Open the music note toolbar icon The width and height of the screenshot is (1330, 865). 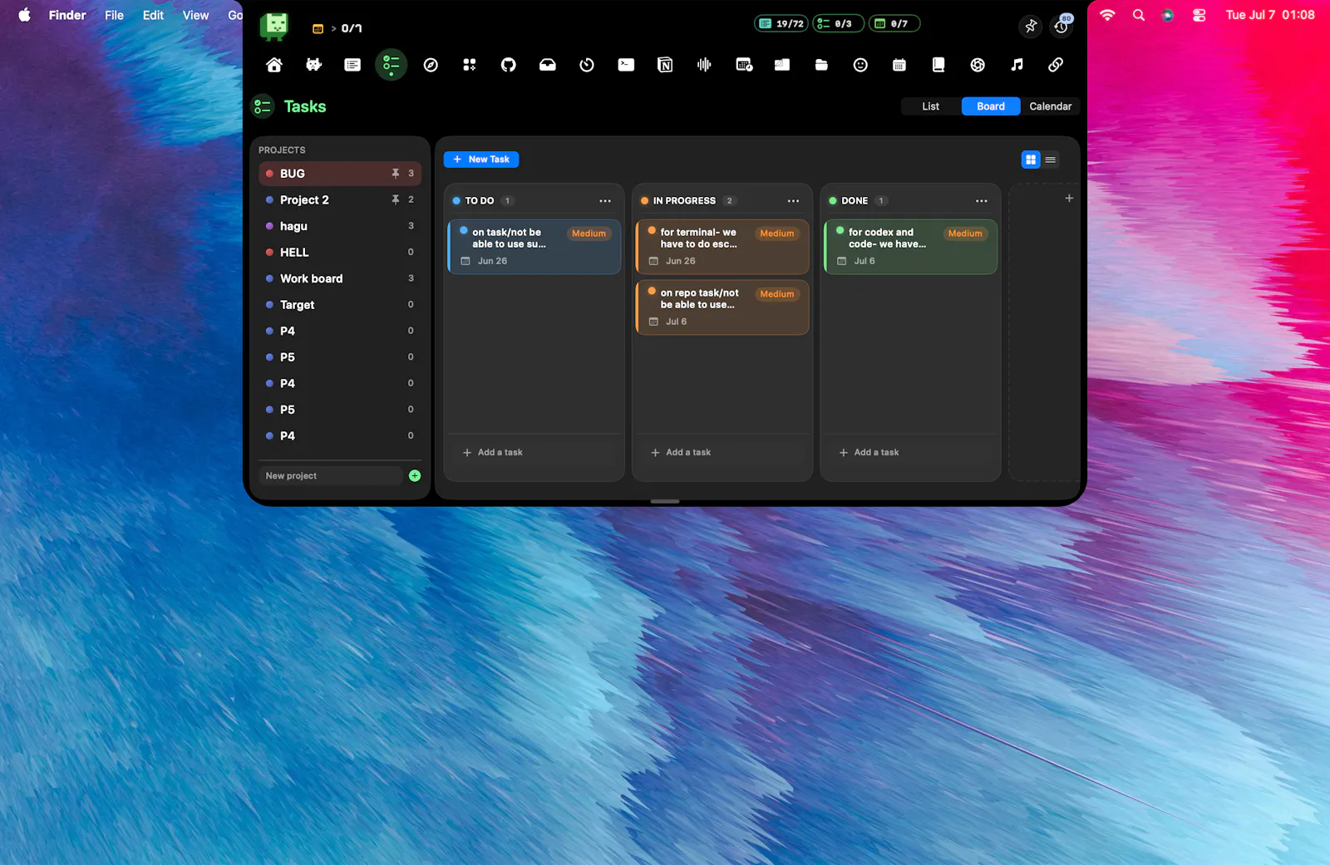click(1017, 65)
